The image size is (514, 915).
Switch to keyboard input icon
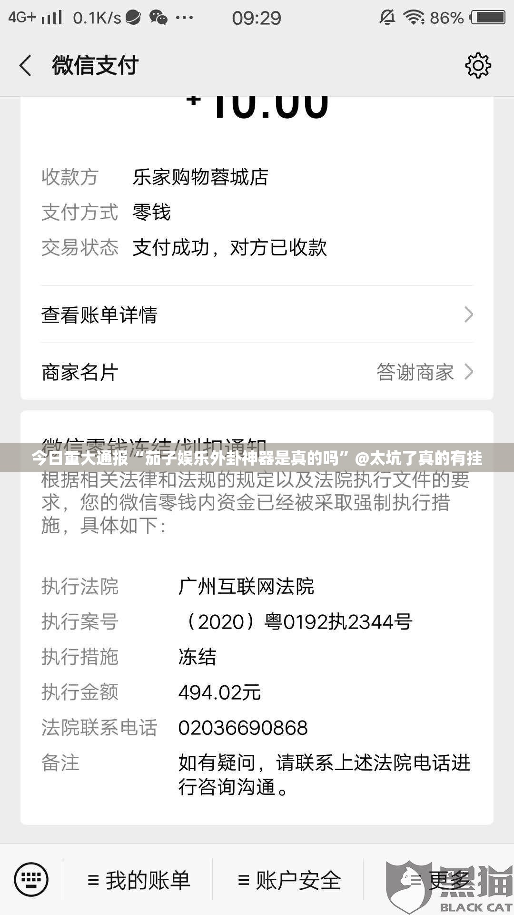[x=31, y=879]
